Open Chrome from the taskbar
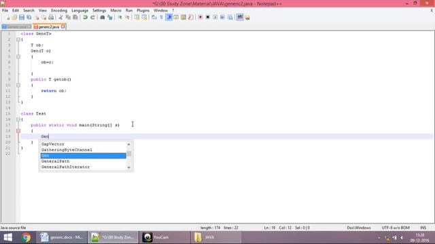Screen dimensions: 435x244 [27, 237]
